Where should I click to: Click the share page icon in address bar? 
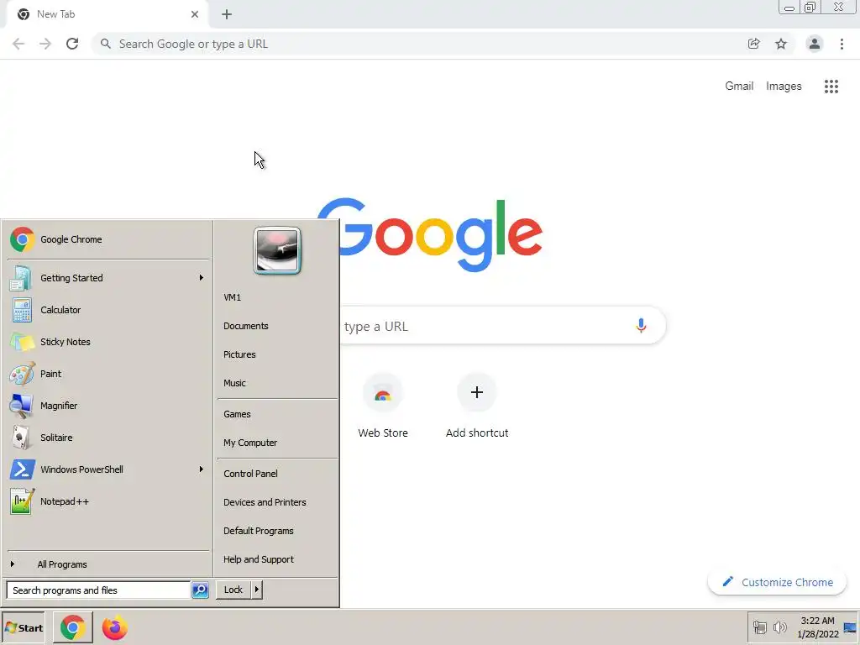(x=753, y=44)
